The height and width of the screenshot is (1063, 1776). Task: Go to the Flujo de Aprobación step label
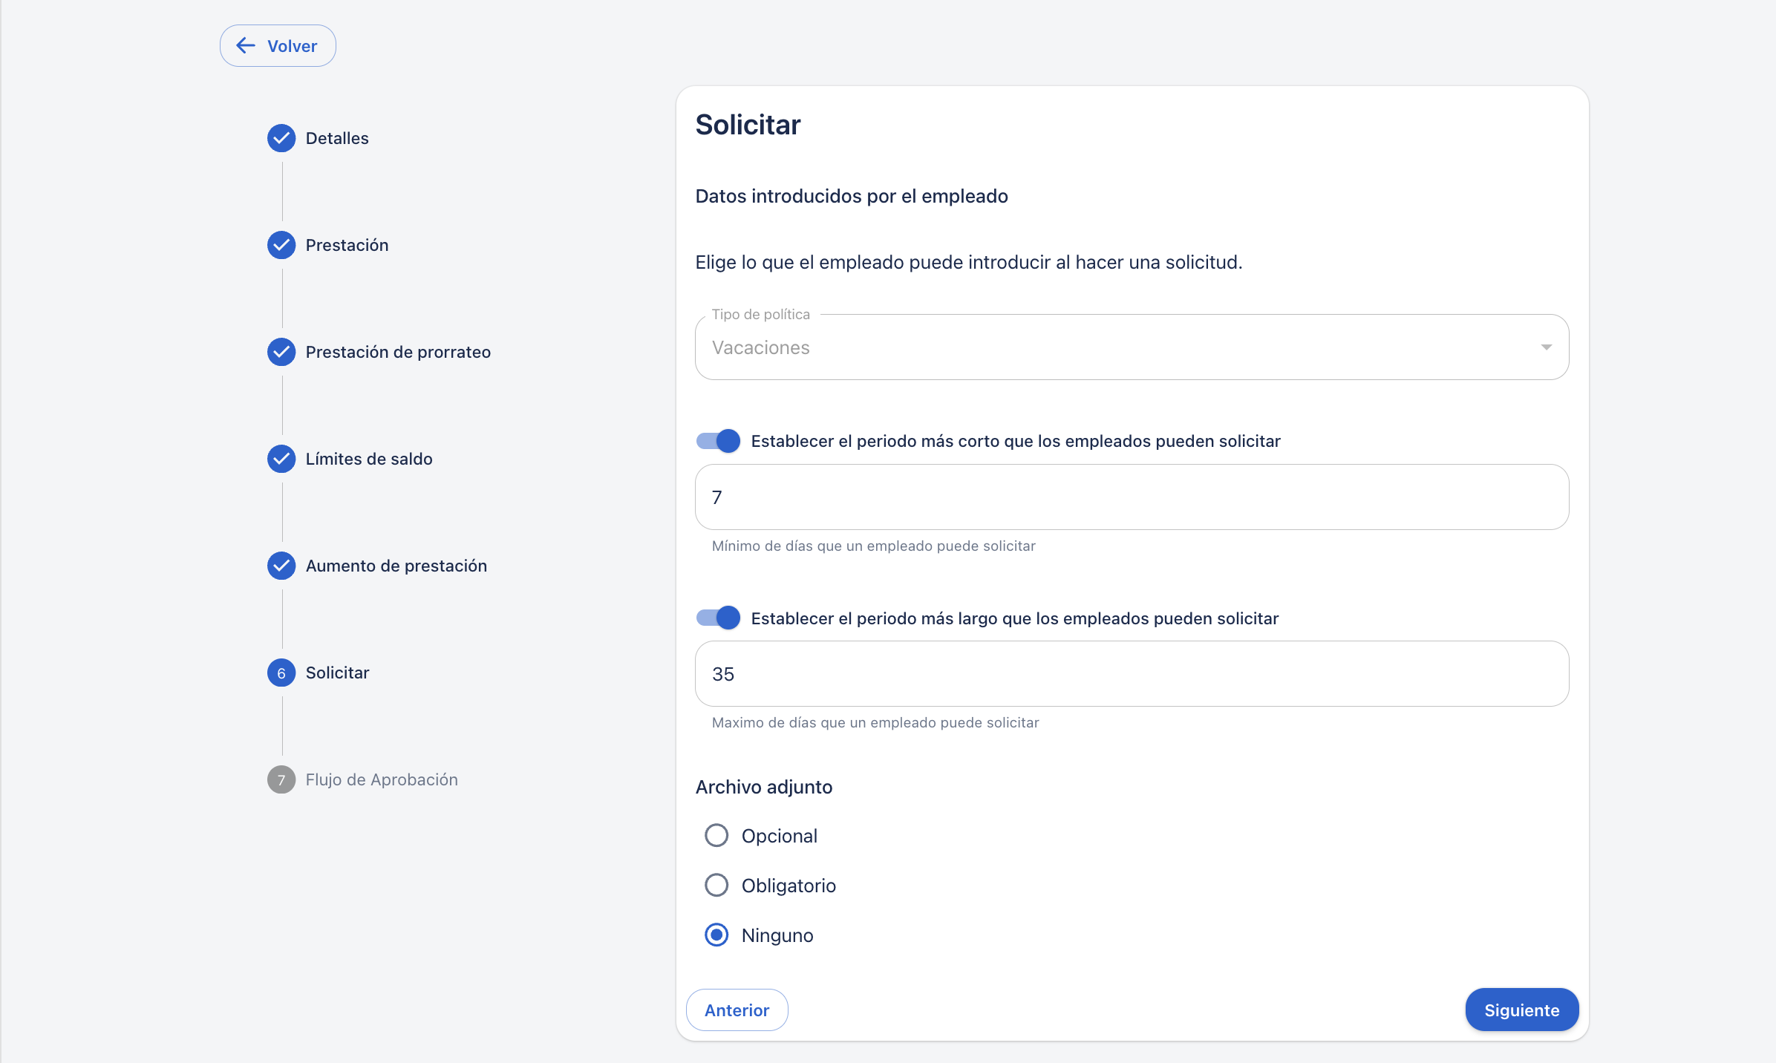(x=382, y=779)
